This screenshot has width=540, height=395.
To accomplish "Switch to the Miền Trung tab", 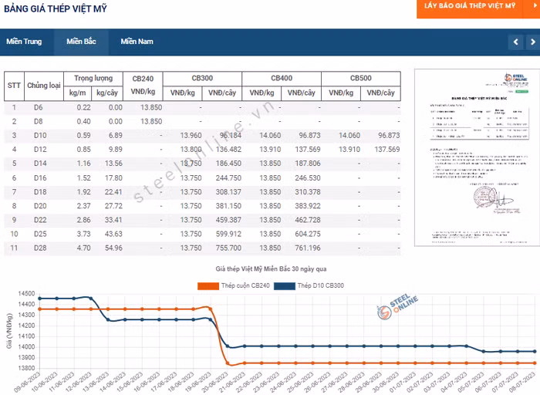I will 24,42.
